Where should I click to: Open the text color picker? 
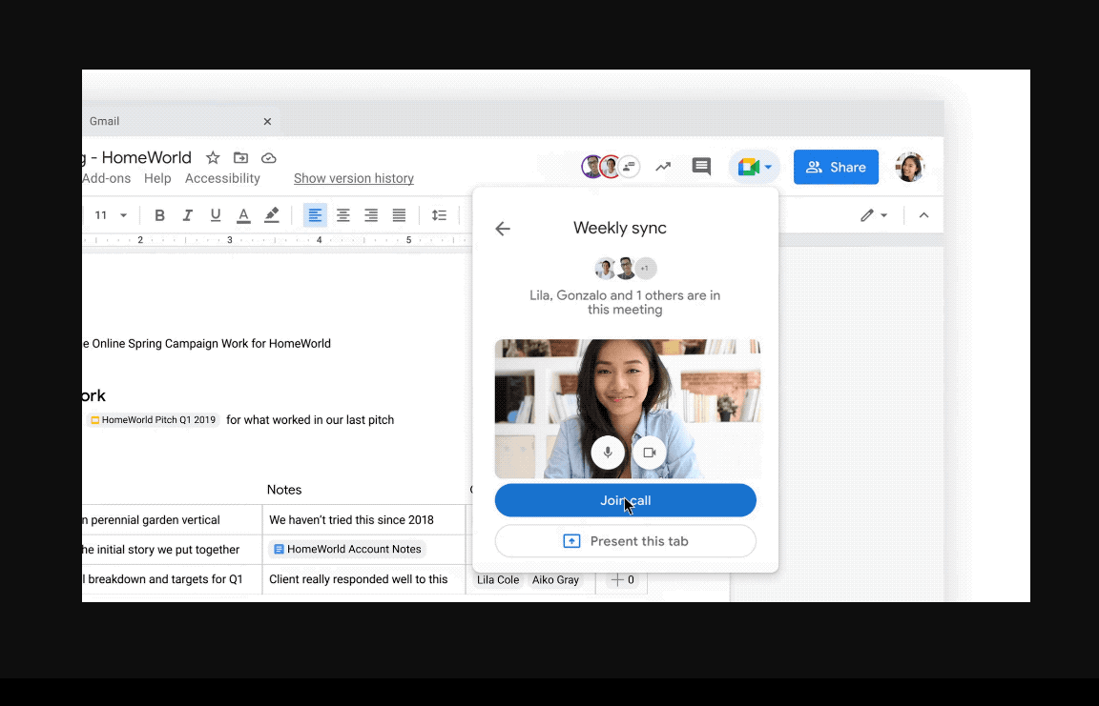[243, 215]
